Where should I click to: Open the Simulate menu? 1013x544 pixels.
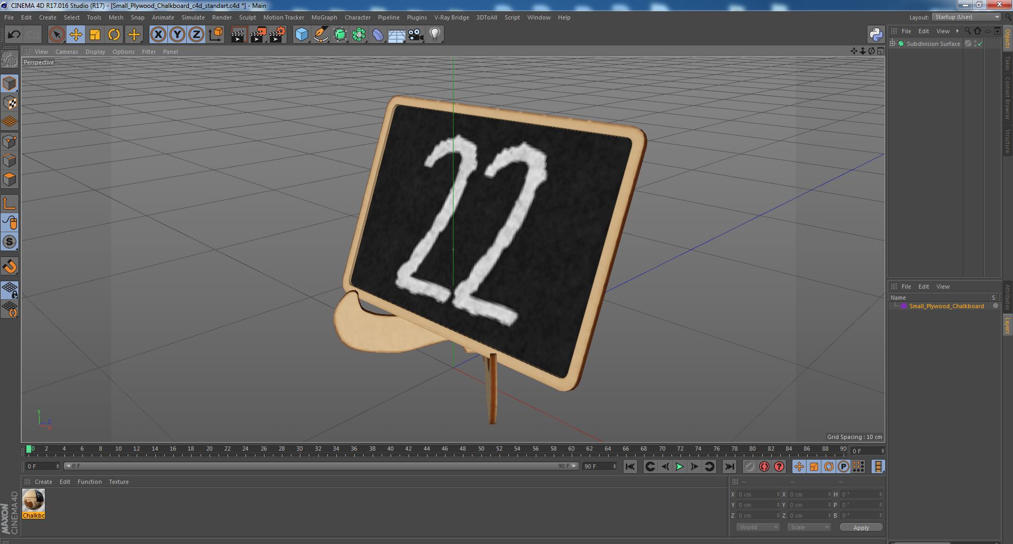(193, 17)
